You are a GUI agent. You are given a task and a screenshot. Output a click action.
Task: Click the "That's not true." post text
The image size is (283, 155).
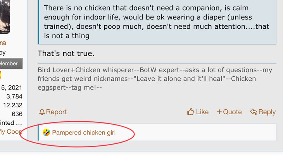[66, 53]
